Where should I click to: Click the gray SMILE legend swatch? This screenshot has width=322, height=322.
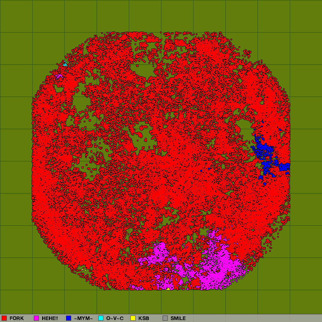point(165,318)
